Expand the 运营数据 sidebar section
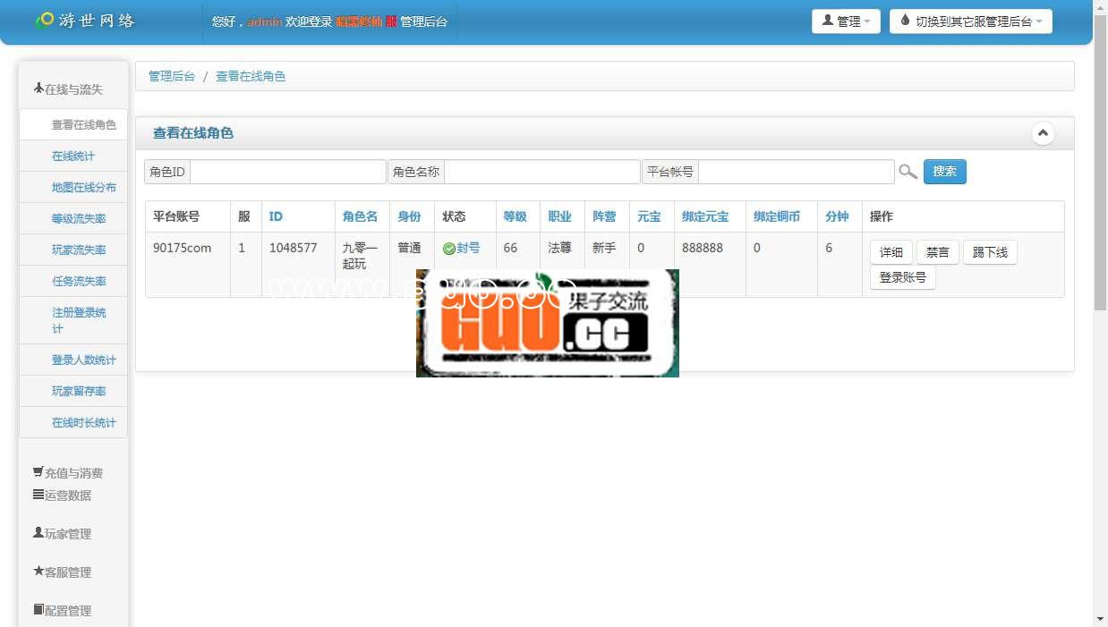Screen dimensions: 1108x627 point(62,495)
